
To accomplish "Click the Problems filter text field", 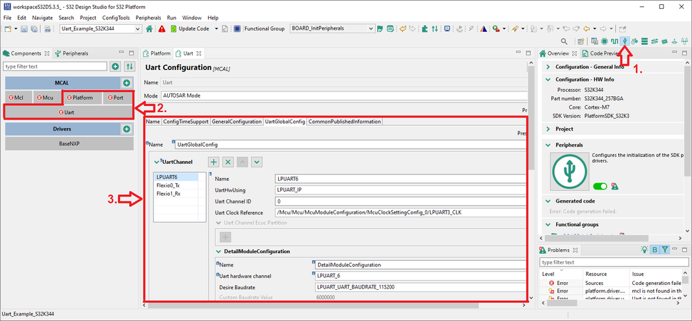I will 614,262.
